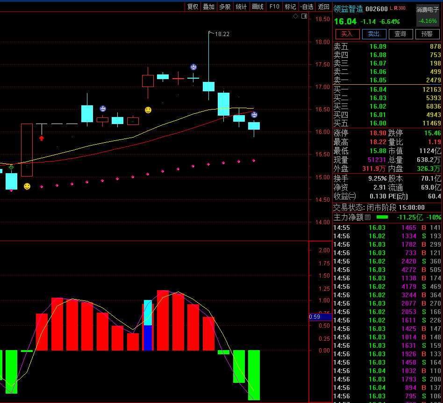Image resolution: width=443 pixels, height=403 pixels.
Task: Open the 主力净额 detail list icon
Action: 368,217
